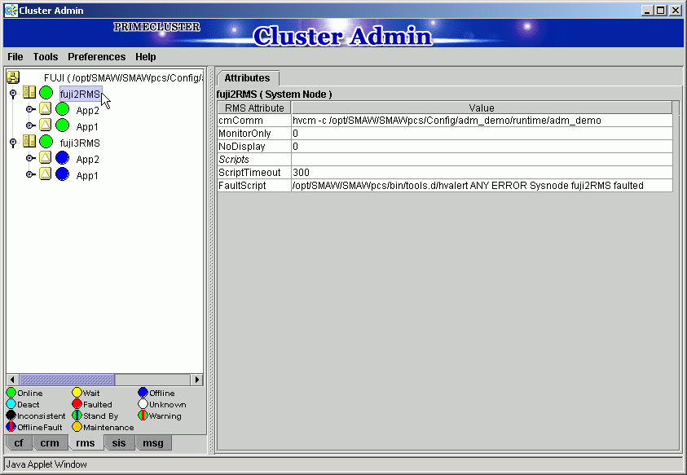Click the fuji2RMS system node book icon
The width and height of the screenshot is (687, 475).
29,92
